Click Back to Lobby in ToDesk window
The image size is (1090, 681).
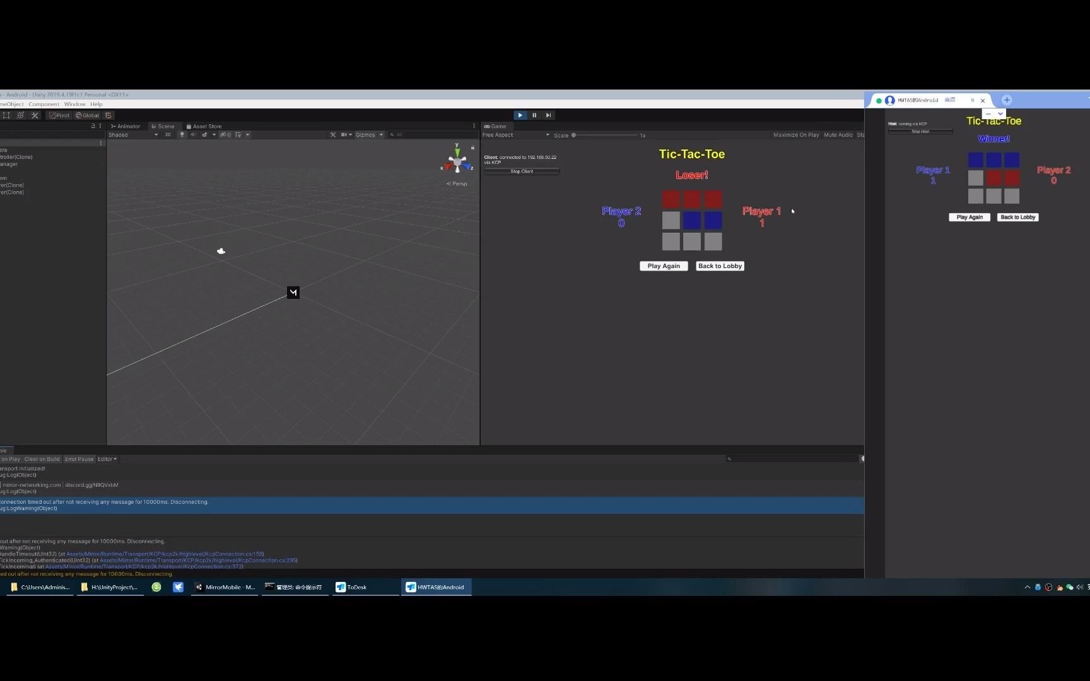pyautogui.click(x=1018, y=217)
